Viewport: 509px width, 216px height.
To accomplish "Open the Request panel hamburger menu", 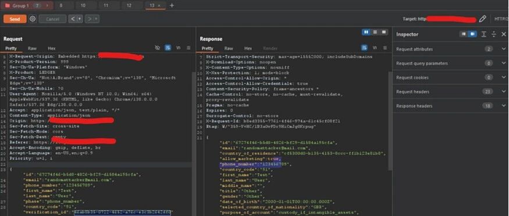I will (188, 48).
